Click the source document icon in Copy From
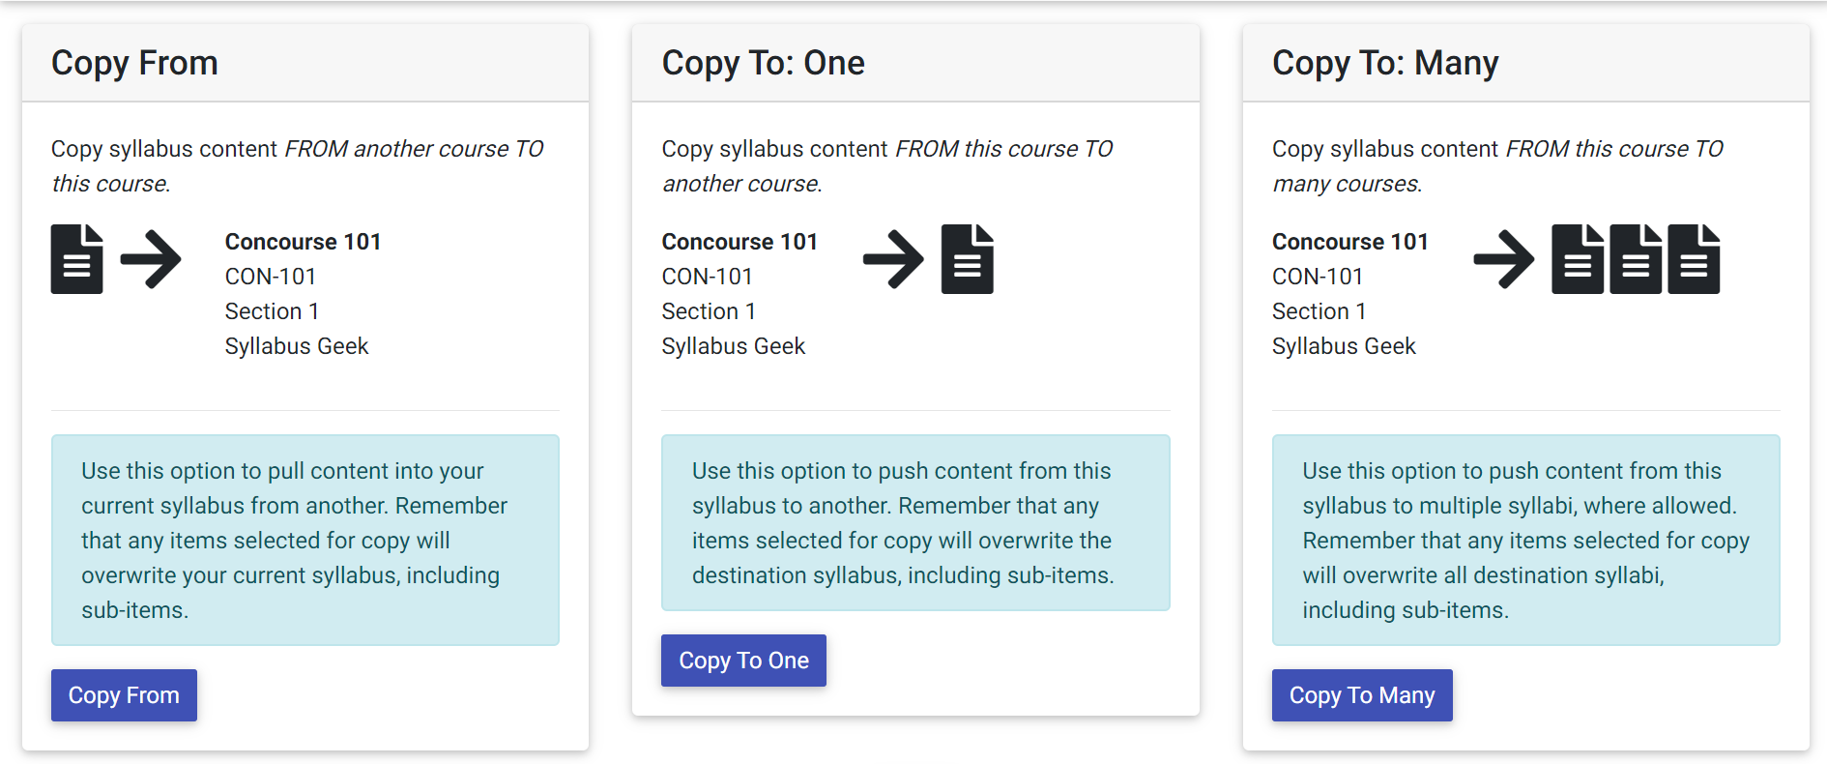Viewport: 1827px width, 764px height. point(77,259)
